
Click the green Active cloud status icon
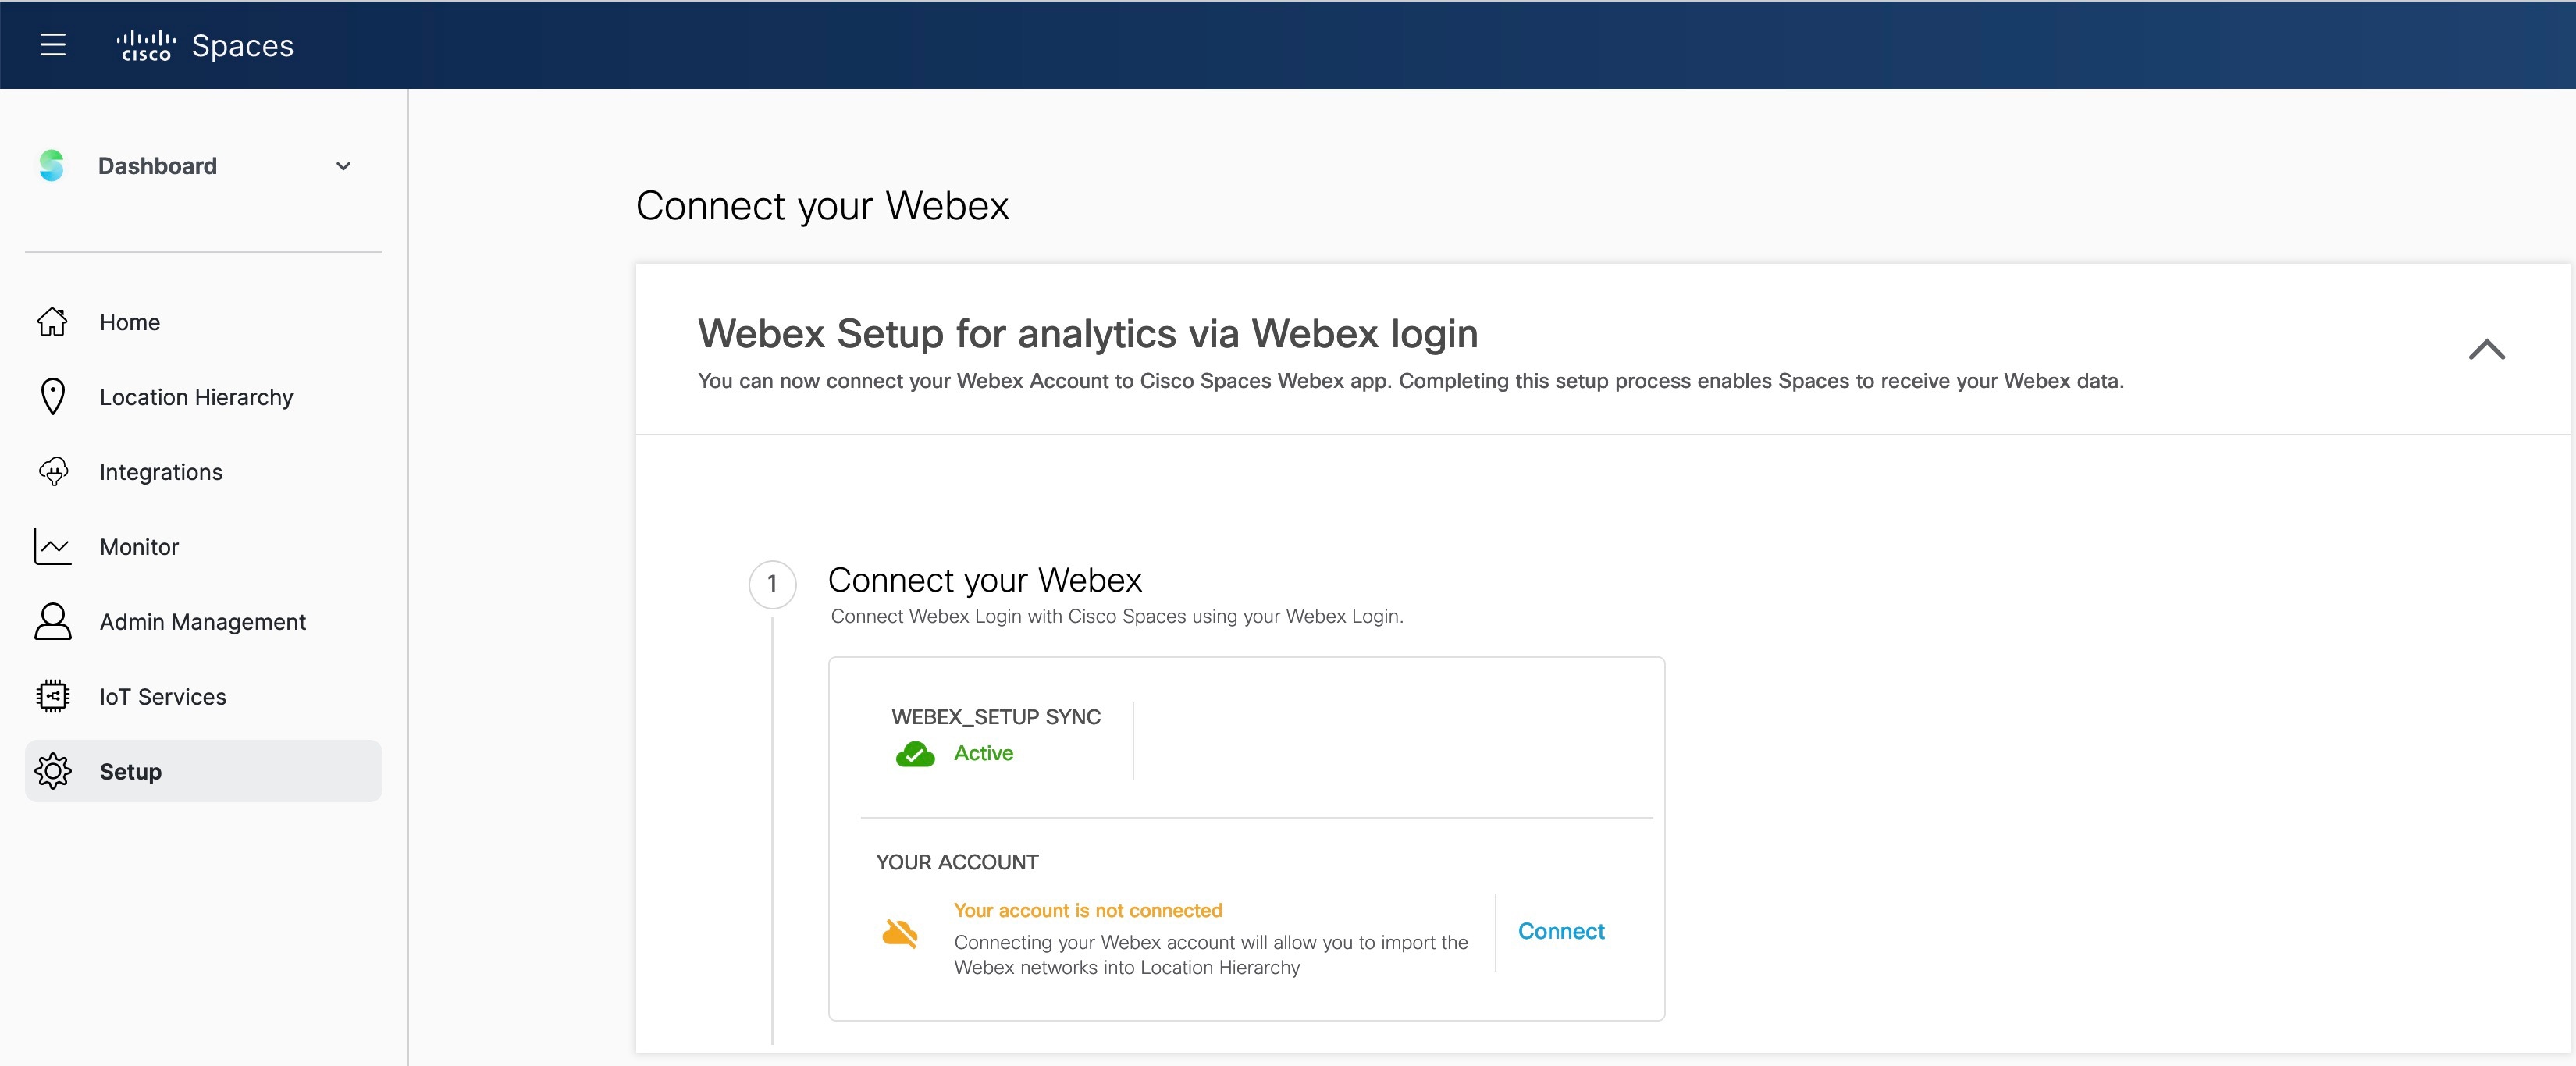915,754
